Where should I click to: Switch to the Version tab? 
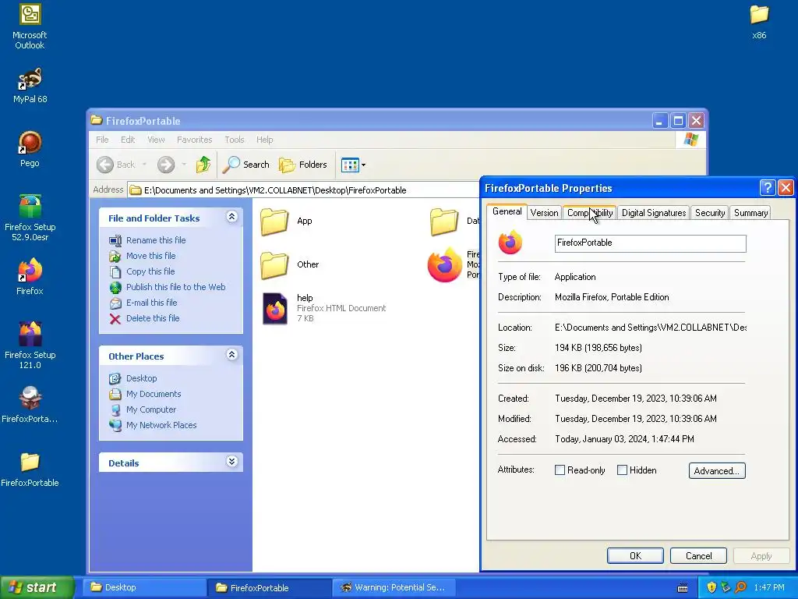click(544, 213)
